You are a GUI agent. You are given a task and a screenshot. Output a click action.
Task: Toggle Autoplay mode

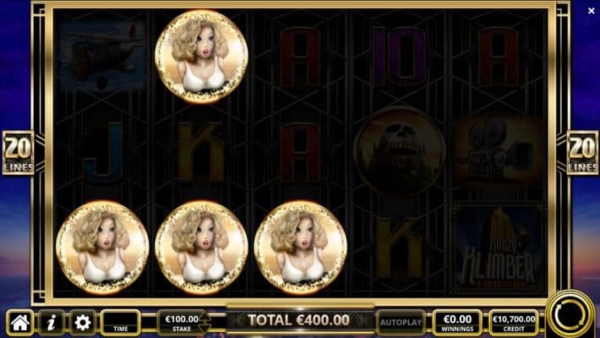click(401, 323)
